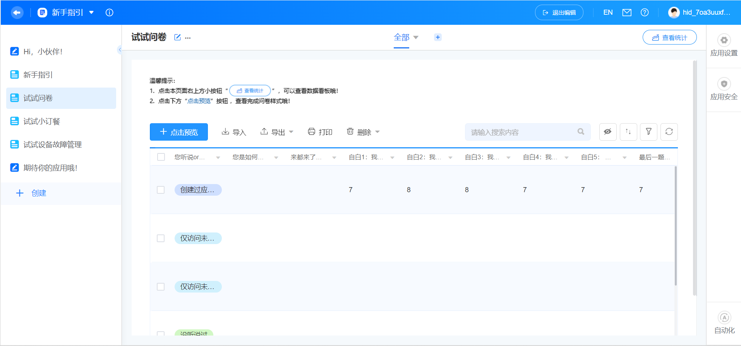
Task: Click the 导入 import button
Action: [x=234, y=132]
